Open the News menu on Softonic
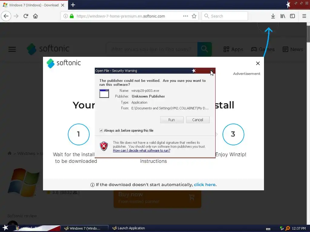This screenshot has height=232, width=310. (293, 49)
